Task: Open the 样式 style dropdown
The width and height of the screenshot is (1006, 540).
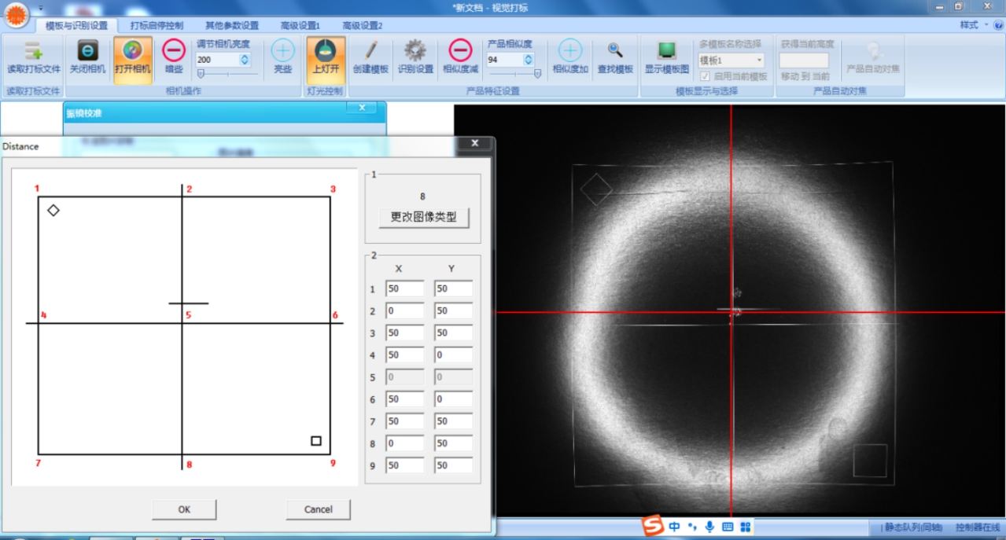Action: 974,25
